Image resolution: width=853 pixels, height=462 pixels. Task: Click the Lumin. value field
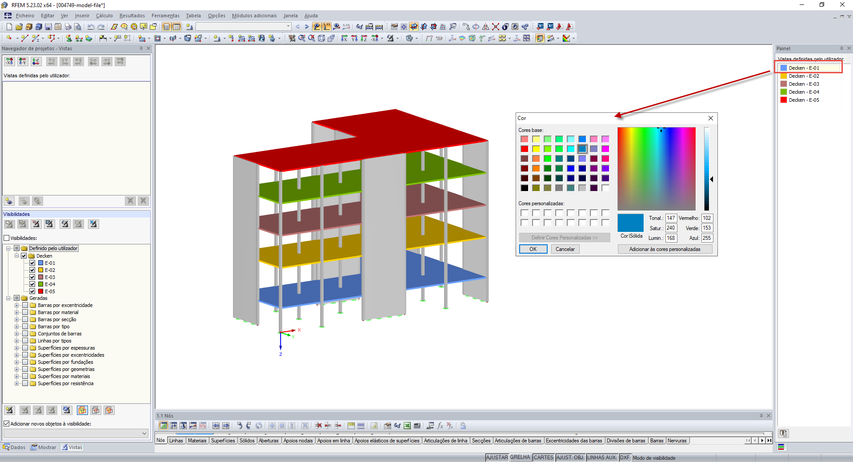coord(671,238)
